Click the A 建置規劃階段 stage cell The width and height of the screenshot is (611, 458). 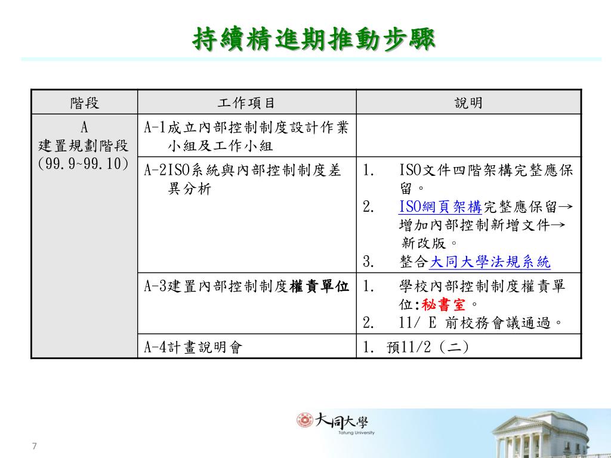point(84,236)
